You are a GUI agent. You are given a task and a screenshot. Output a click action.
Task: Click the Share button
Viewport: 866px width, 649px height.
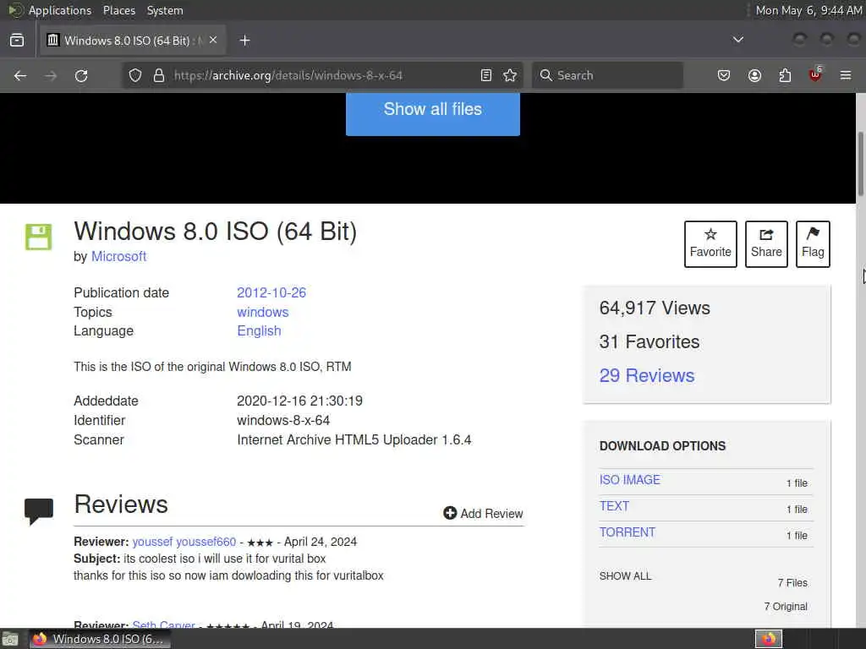pyautogui.click(x=766, y=244)
